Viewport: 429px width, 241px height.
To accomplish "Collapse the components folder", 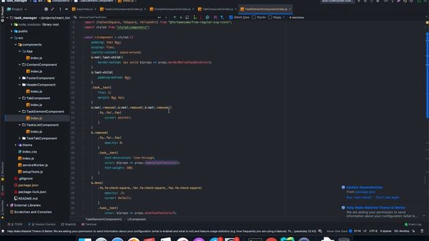I will coord(15,45).
